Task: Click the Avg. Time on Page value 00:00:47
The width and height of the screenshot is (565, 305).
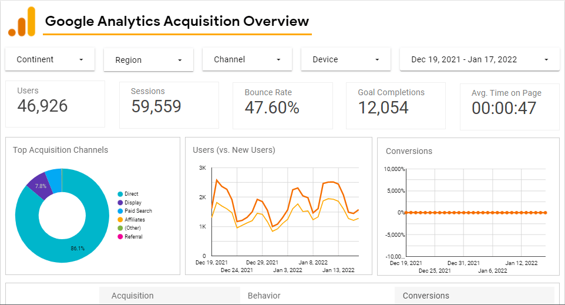Action: tap(504, 108)
